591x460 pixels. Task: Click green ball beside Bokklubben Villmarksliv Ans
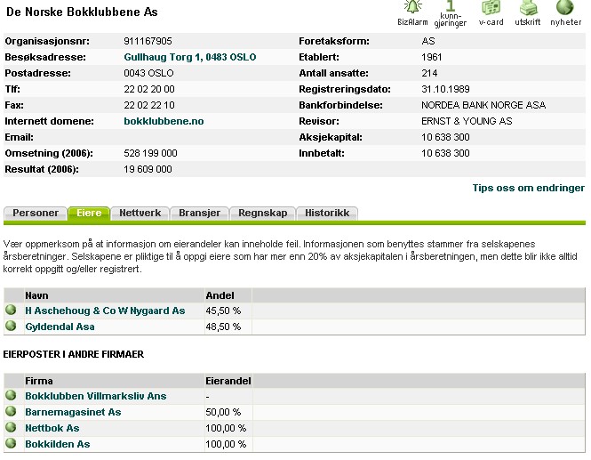tap(11, 395)
